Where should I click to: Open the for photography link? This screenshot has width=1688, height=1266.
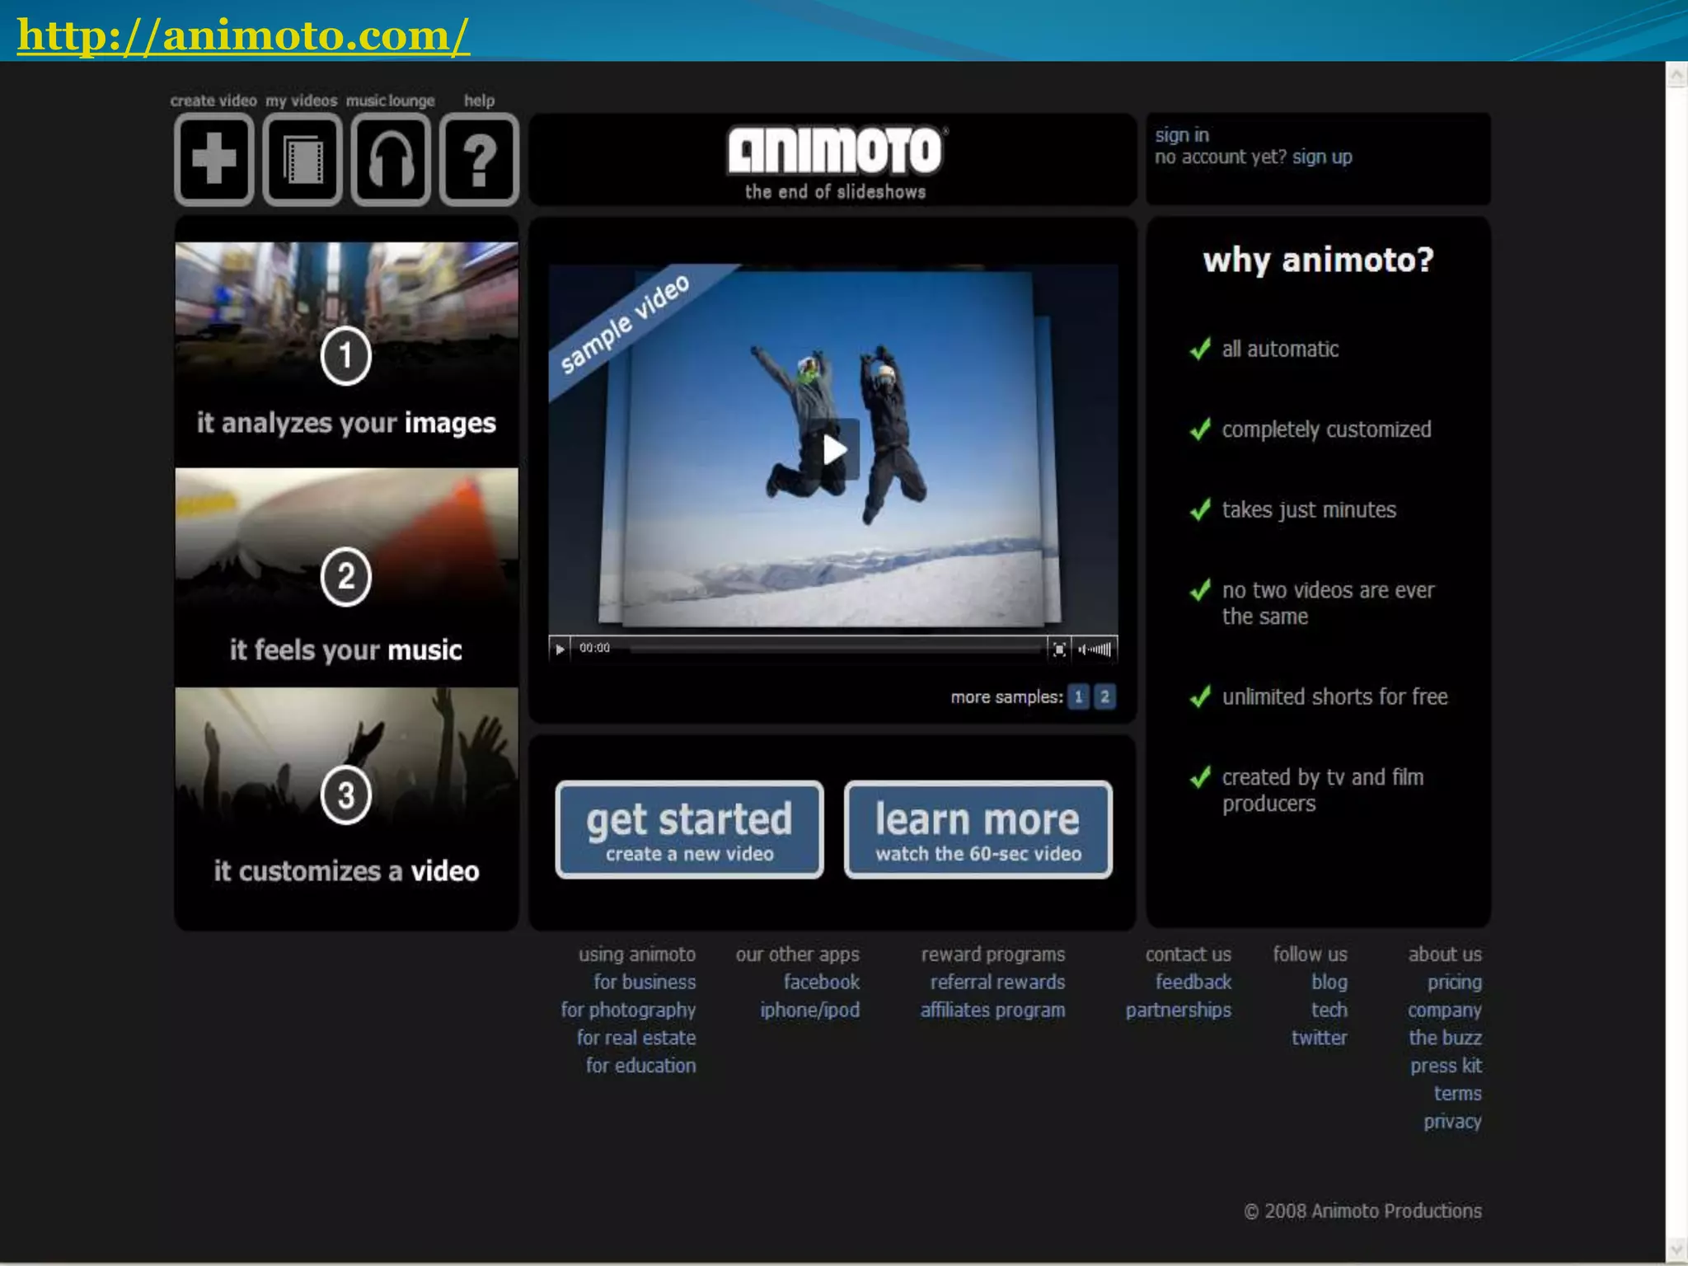click(x=628, y=1010)
